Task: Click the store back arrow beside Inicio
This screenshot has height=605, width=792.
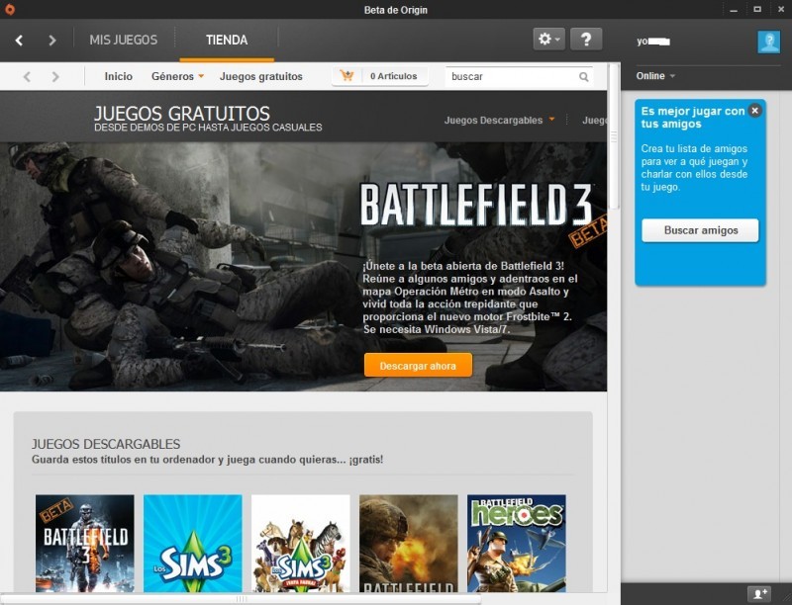Action: pos(28,77)
